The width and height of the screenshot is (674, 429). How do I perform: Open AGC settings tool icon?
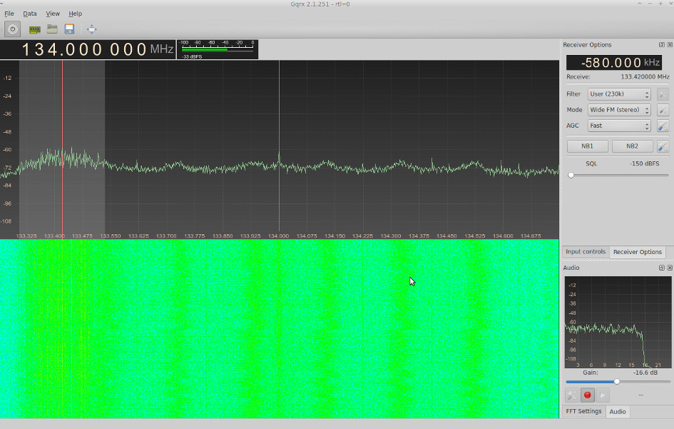tap(663, 126)
